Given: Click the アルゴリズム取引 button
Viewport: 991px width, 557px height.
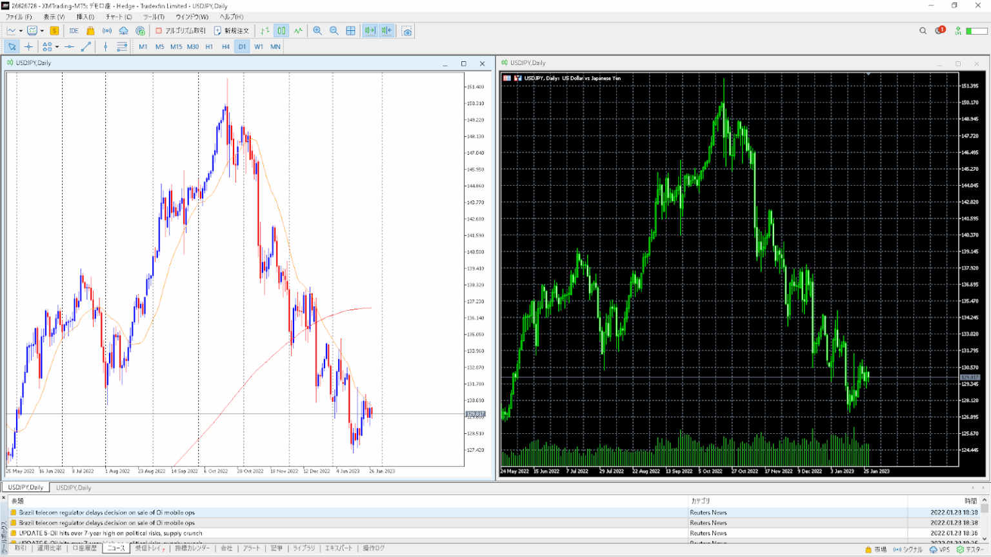Looking at the screenshot, I should pyautogui.click(x=181, y=31).
